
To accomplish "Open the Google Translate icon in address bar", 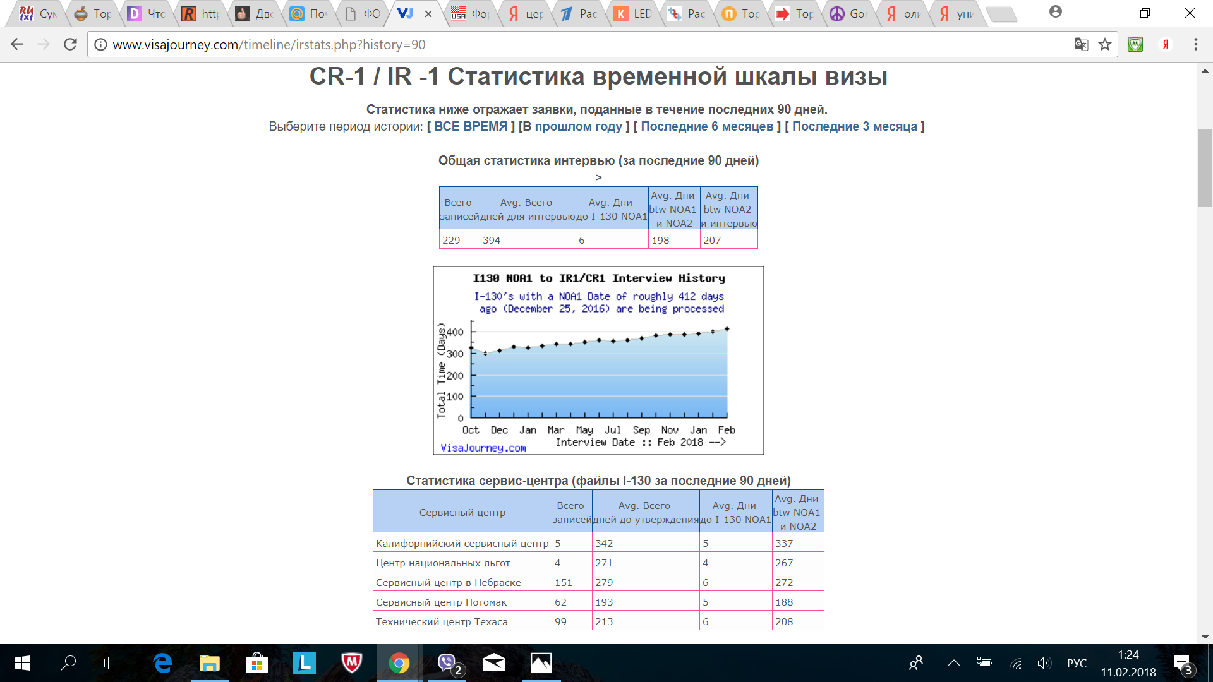I will 1081,44.
